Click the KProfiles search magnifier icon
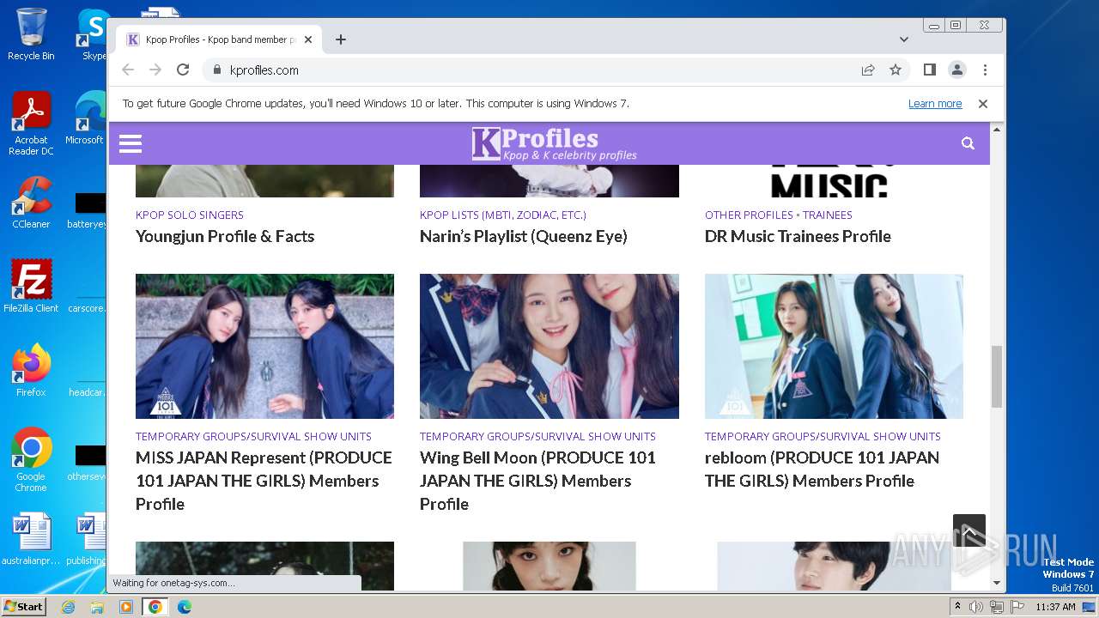This screenshot has height=618, width=1099. click(x=968, y=143)
